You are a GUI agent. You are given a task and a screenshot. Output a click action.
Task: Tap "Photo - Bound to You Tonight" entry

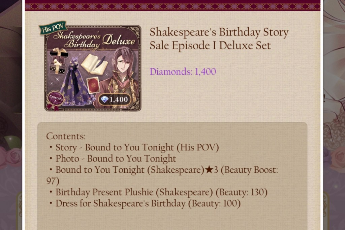pyautogui.click(x=116, y=159)
